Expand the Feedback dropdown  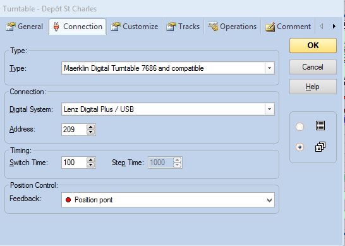[x=269, y=200]
